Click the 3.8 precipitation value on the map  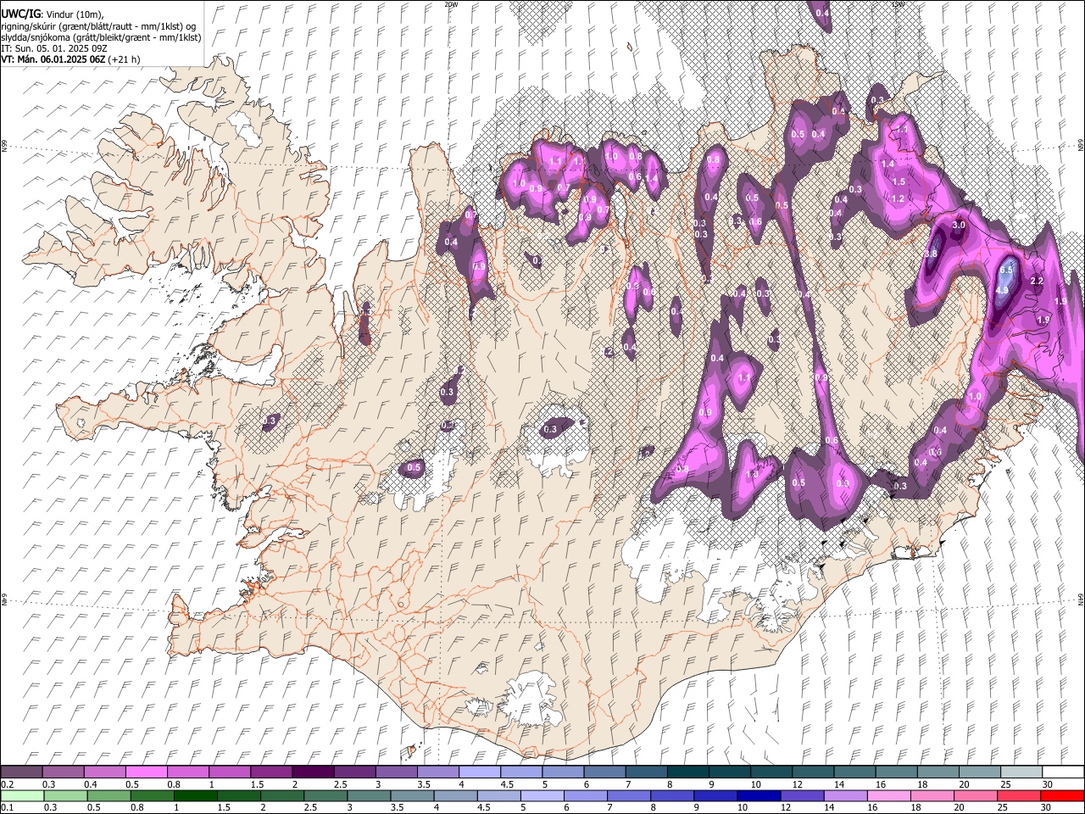pos(931,254)
